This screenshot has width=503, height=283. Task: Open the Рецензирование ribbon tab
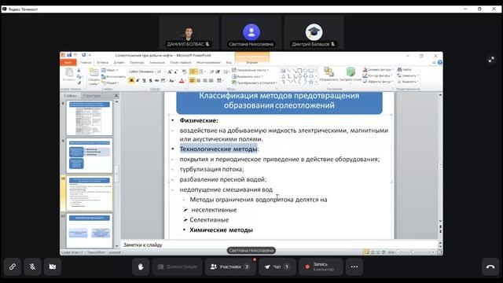coord(208,62)
